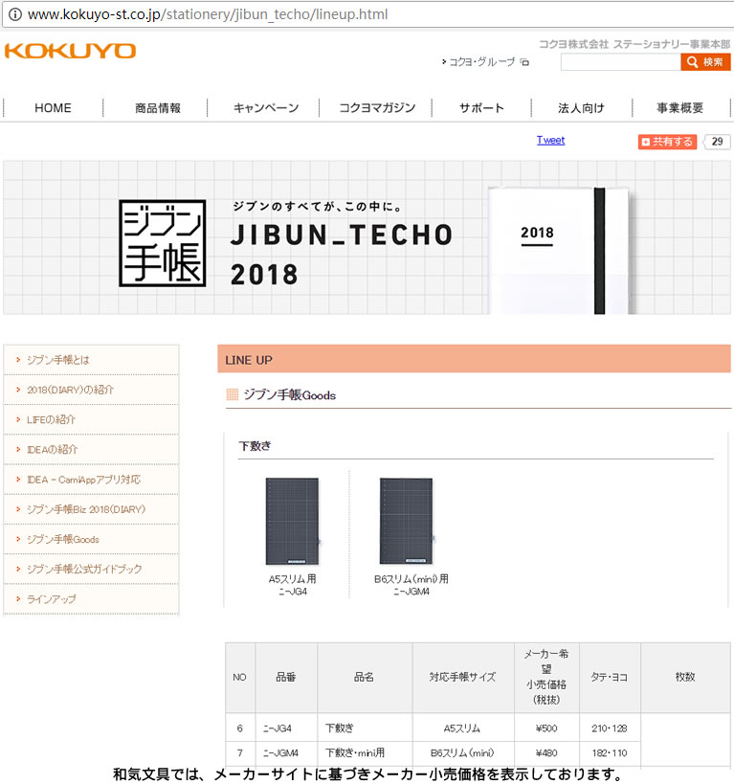Select 商品情報 in navigation bar
Image resolution: width=734 pixels, height=784 pixels.
point(158,108)
